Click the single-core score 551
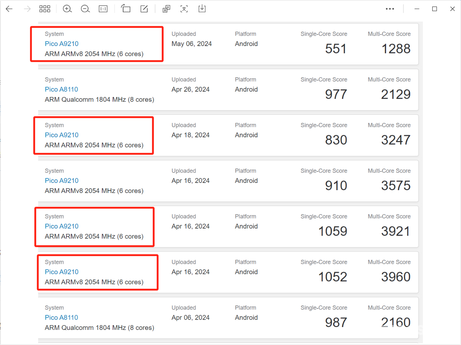 pyautogui.click(x=336, y=49)
